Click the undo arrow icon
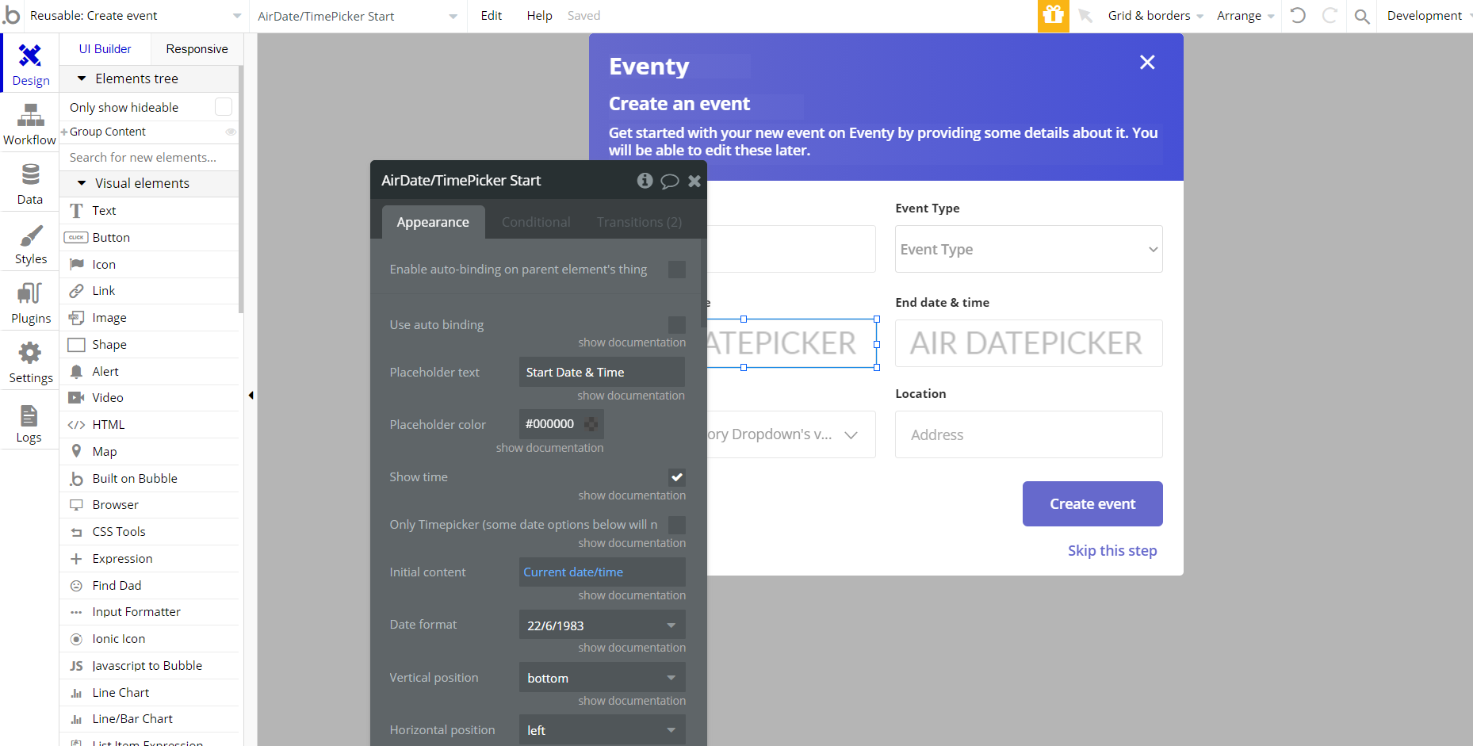Viewport: 1473px width, 746px height. tap(1298, 16)
